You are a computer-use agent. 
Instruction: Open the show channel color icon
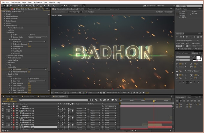click(x=86, y=93)
